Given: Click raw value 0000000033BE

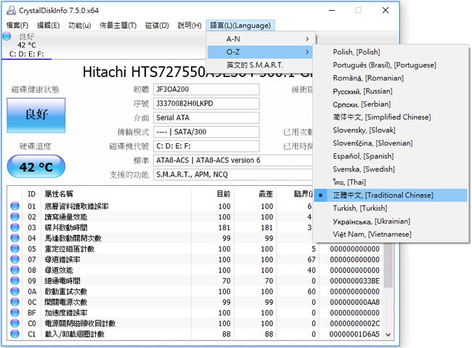Looking at the screenshot, I should click(x=354, y=281).
